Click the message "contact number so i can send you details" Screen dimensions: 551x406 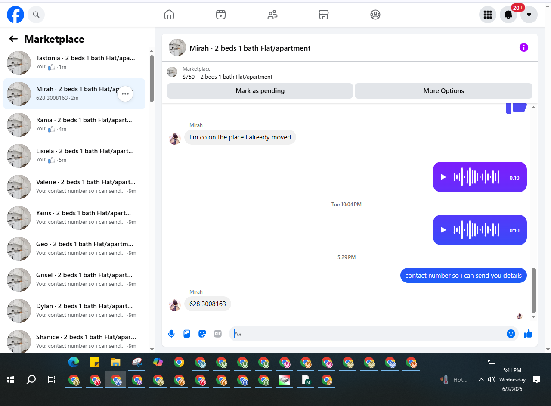point(464,276)
